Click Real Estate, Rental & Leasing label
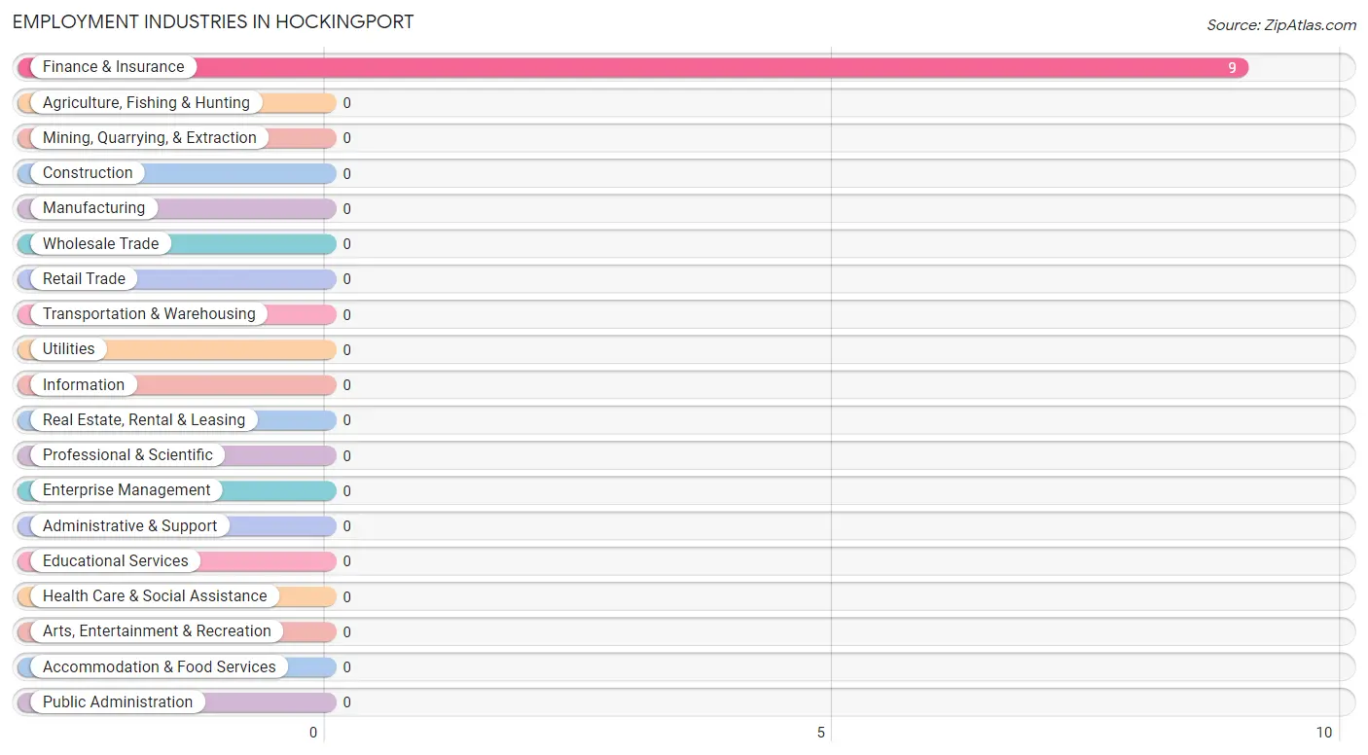Viewport: 1368px width, 755px height. click(144, 419)
